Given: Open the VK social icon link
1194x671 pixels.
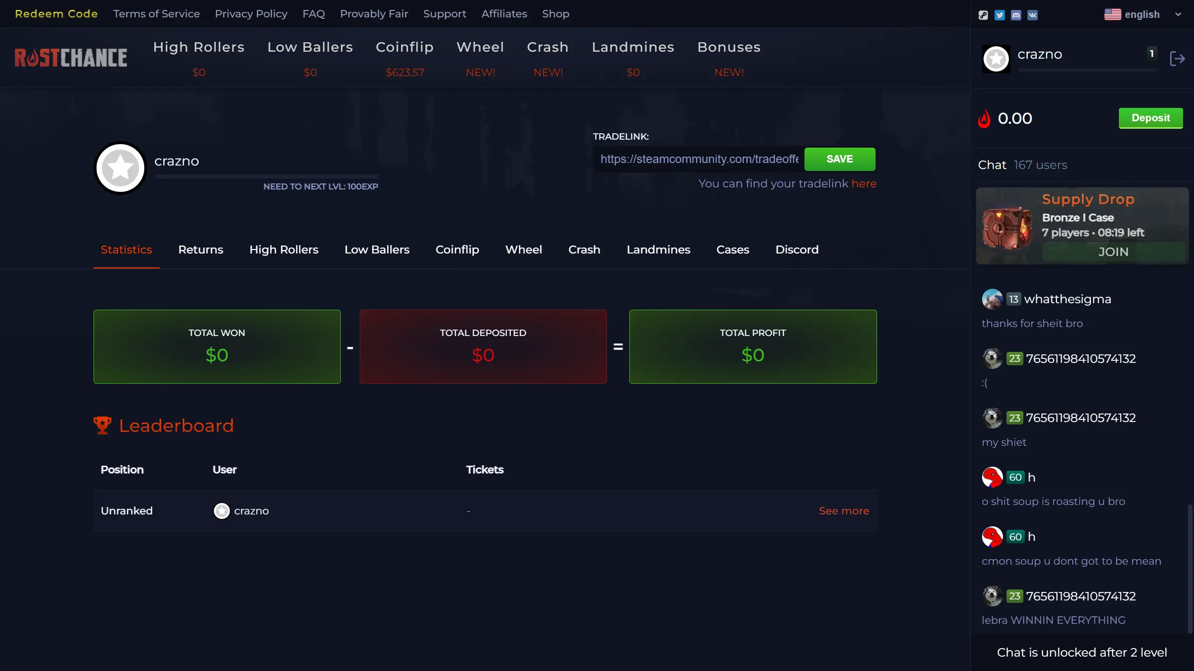Looking at the screenshot, I should coord(1032,15).
